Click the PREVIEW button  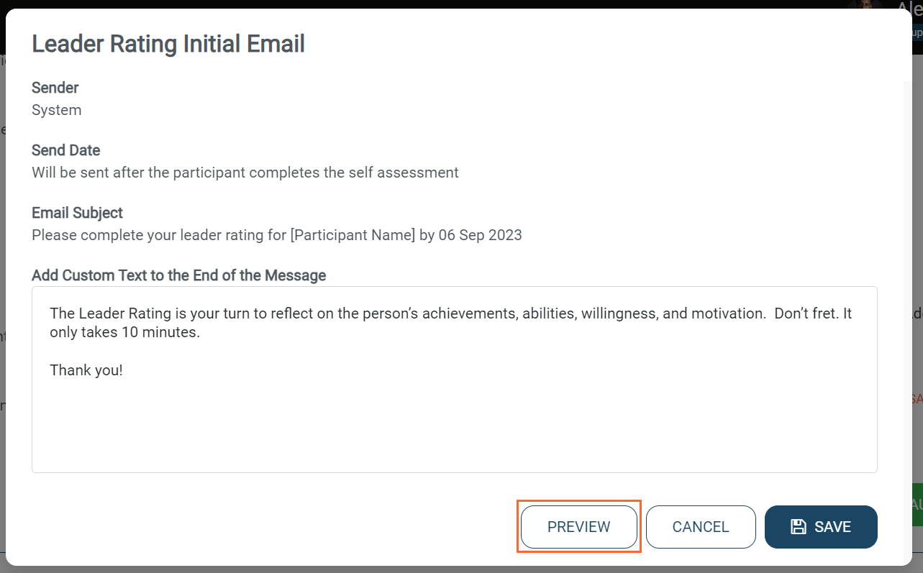579,527
